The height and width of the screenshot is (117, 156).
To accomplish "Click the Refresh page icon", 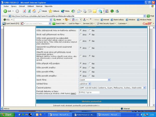I will (x=29, y=11).
